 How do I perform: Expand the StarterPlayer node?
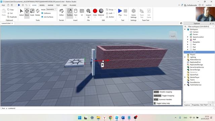tap(185, 77)
